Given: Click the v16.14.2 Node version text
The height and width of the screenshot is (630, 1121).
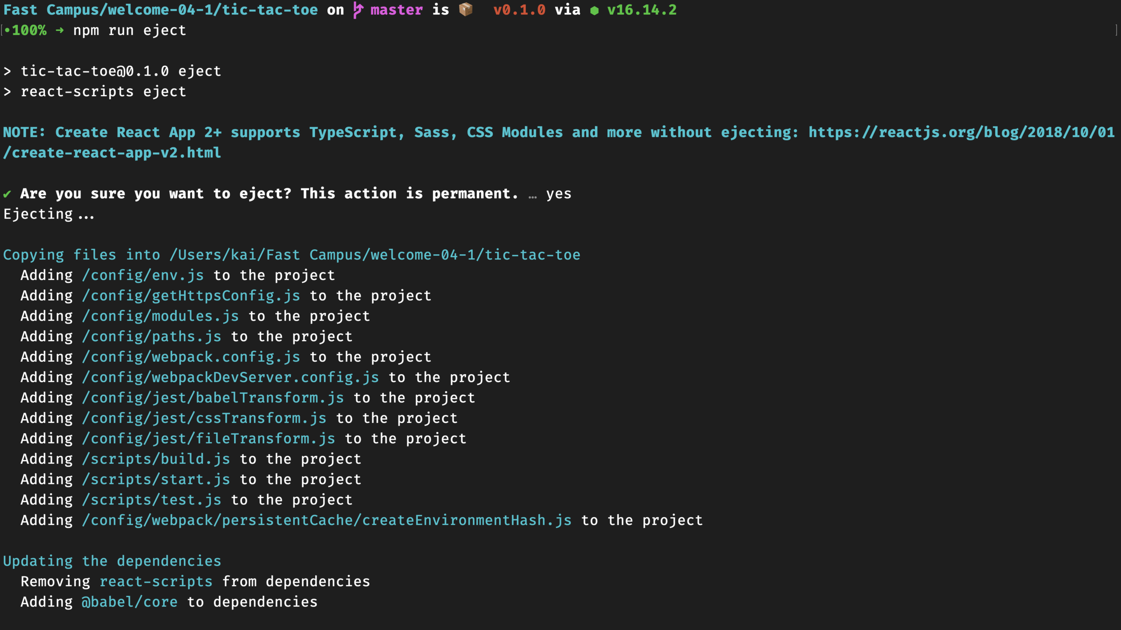Looking at the screenshot, I should [641, 10].
